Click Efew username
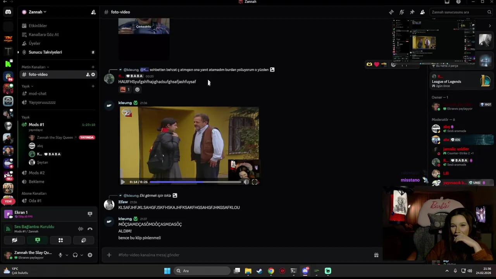The width and height of the screenshot is (496, 279). pyautogui.click(x=123, y=202)
